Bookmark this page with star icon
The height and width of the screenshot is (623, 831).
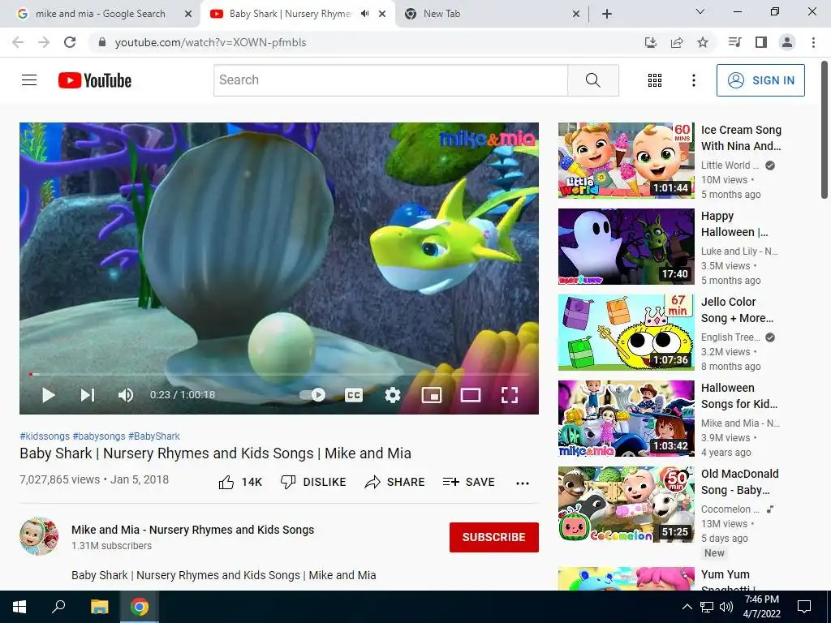[x=703, y=42]
